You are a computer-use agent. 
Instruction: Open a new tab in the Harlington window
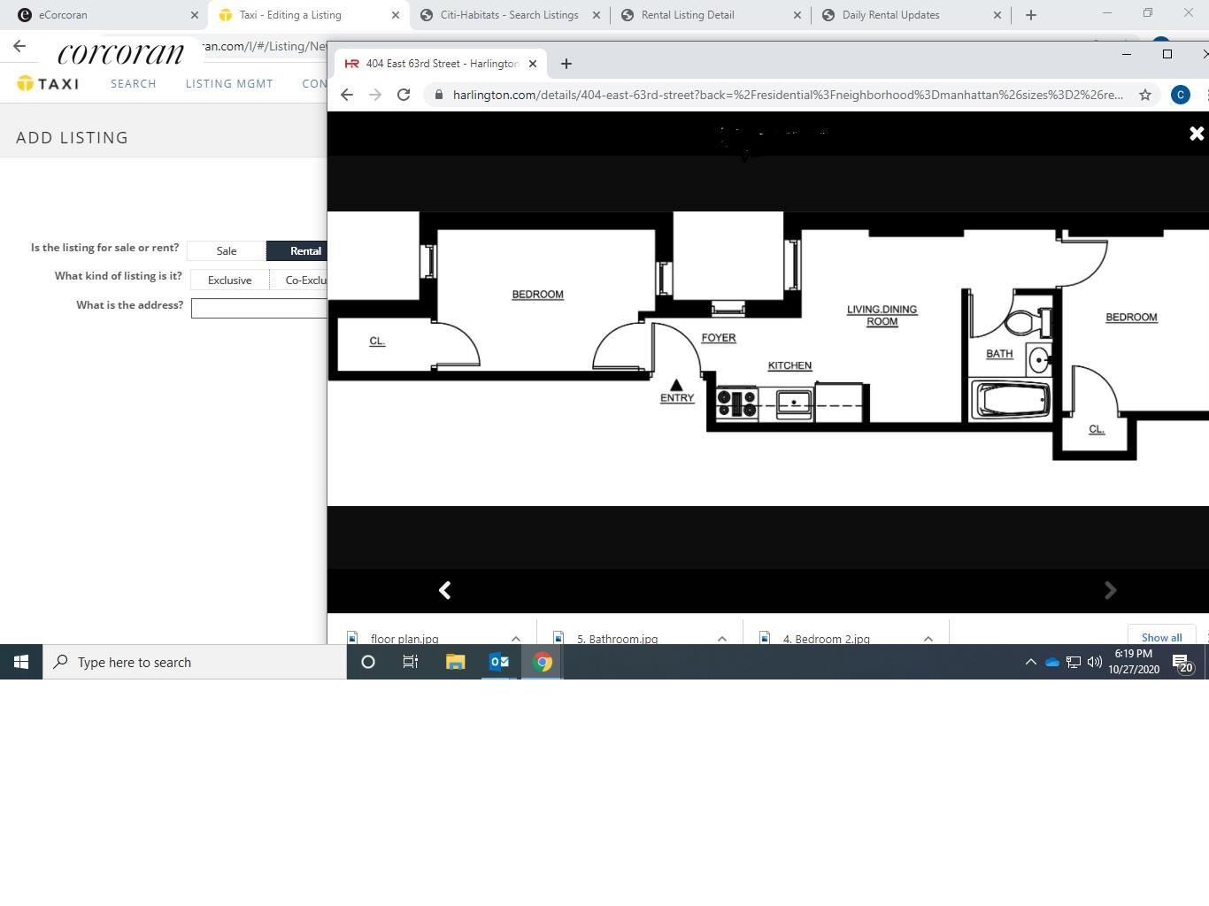(566, 64)
